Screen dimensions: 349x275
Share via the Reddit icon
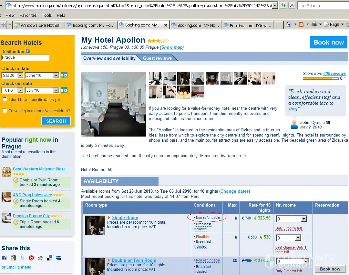click(40, 258)
